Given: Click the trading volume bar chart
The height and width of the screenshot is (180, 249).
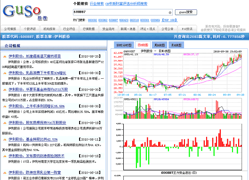Looking at the screenshot, I should [183, 108].
